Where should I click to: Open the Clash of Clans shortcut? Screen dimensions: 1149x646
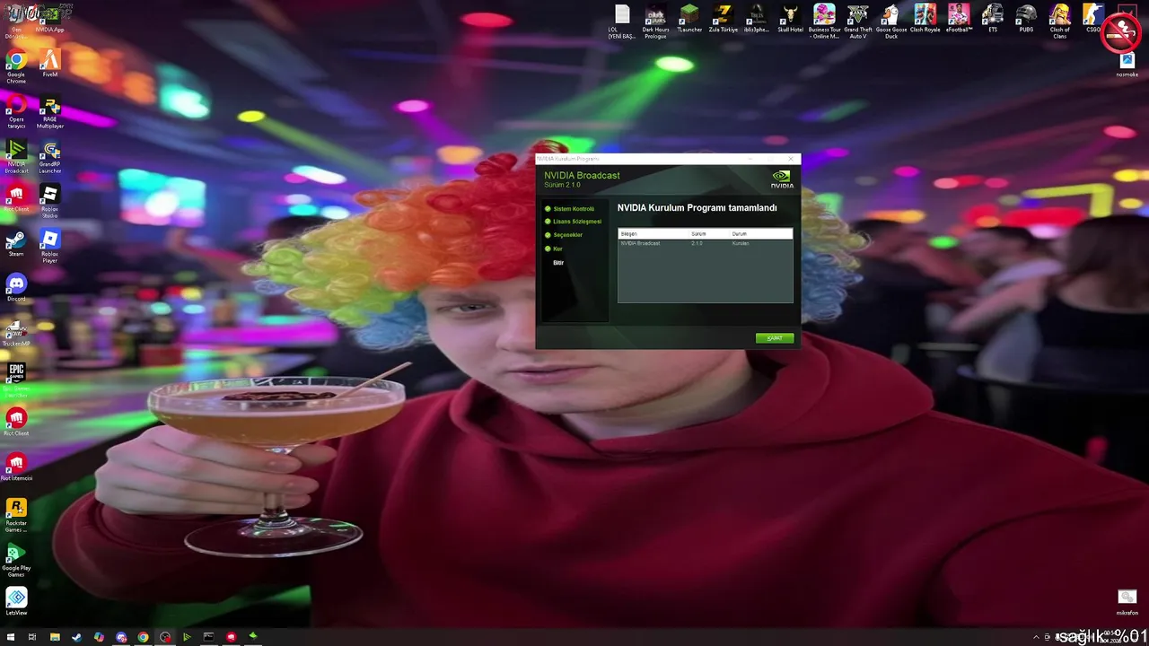(x=1060, y=22)
